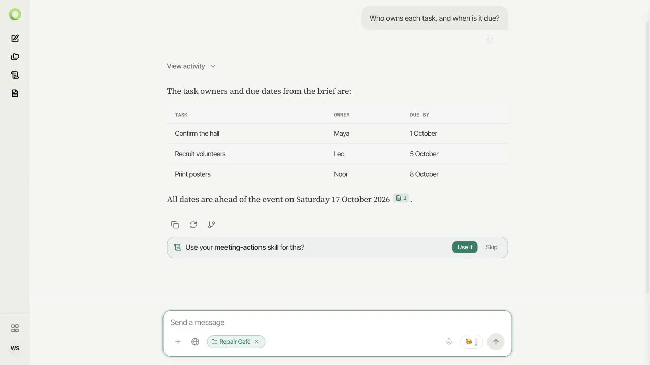Remove the Repair Café project chip
This screenshot has width=650, height=365.
coord(256,342)
